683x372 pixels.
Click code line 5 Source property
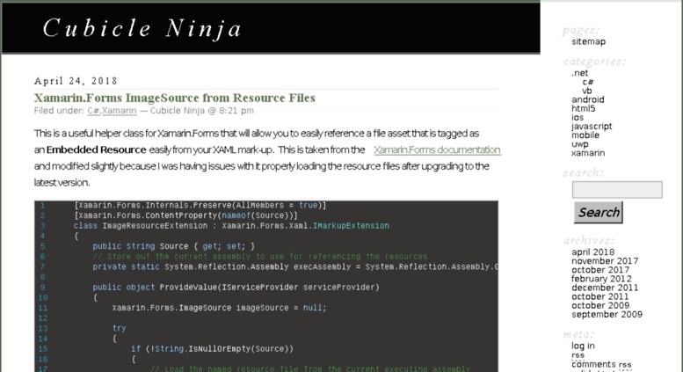pyautogui.click(x=173, y=246)
